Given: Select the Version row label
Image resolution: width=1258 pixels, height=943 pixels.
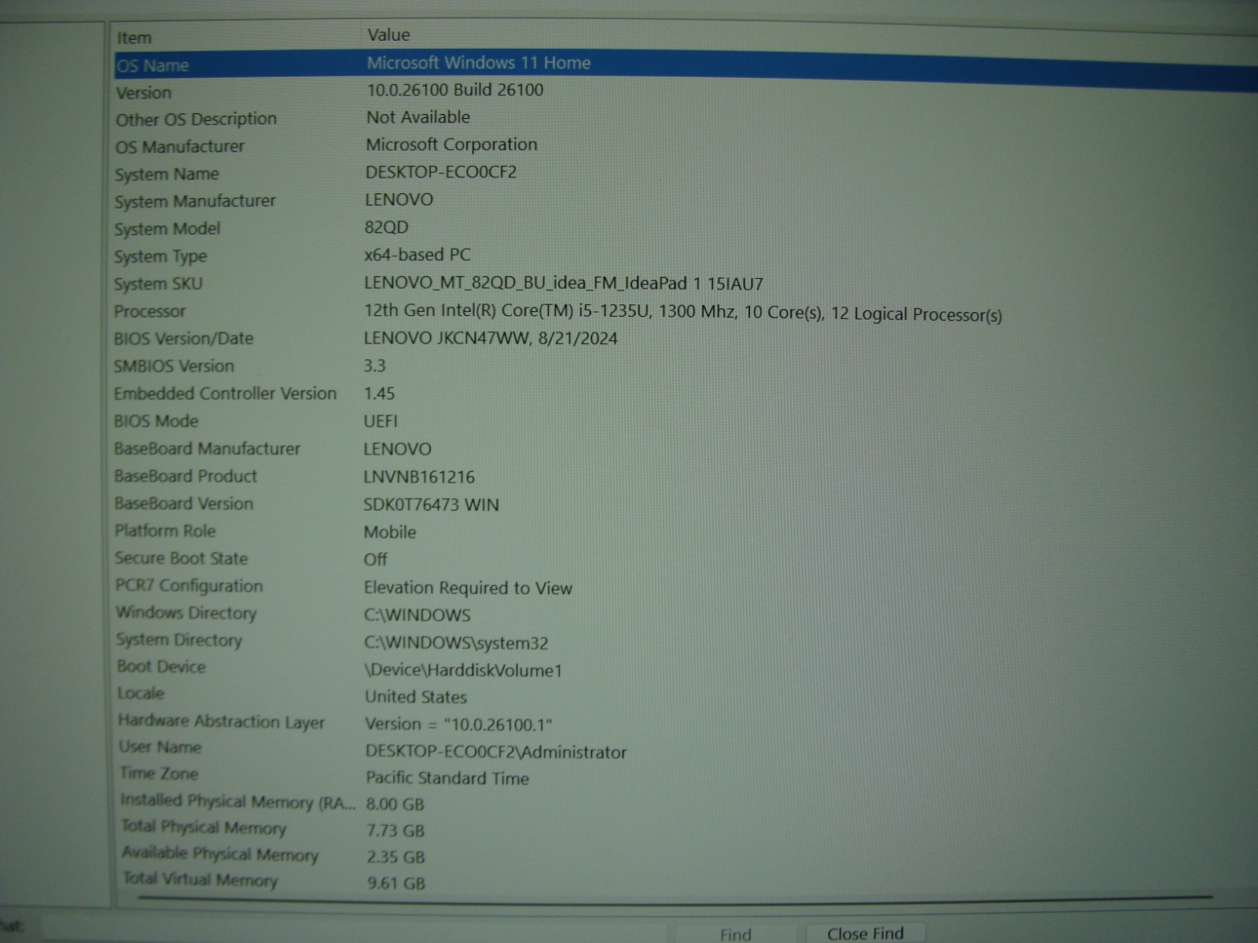Looking at the screenshot, I should (144, 93).
